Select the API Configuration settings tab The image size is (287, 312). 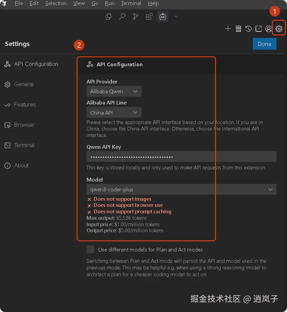(31, 64)
